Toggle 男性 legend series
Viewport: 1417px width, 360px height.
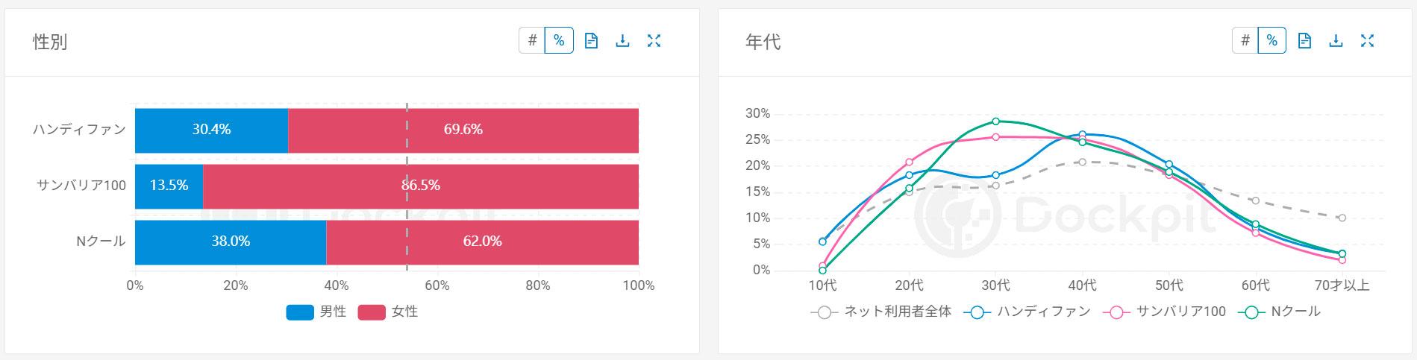pos(316,312)
